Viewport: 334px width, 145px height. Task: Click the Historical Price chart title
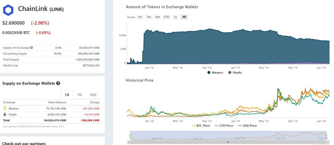coord(139,80)
